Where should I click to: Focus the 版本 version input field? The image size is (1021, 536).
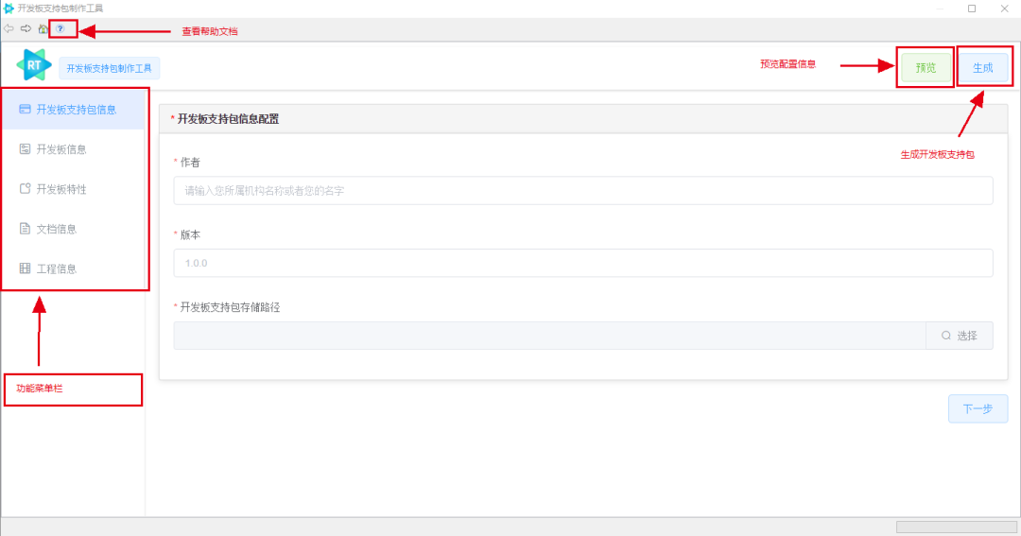tap(582, 263)
